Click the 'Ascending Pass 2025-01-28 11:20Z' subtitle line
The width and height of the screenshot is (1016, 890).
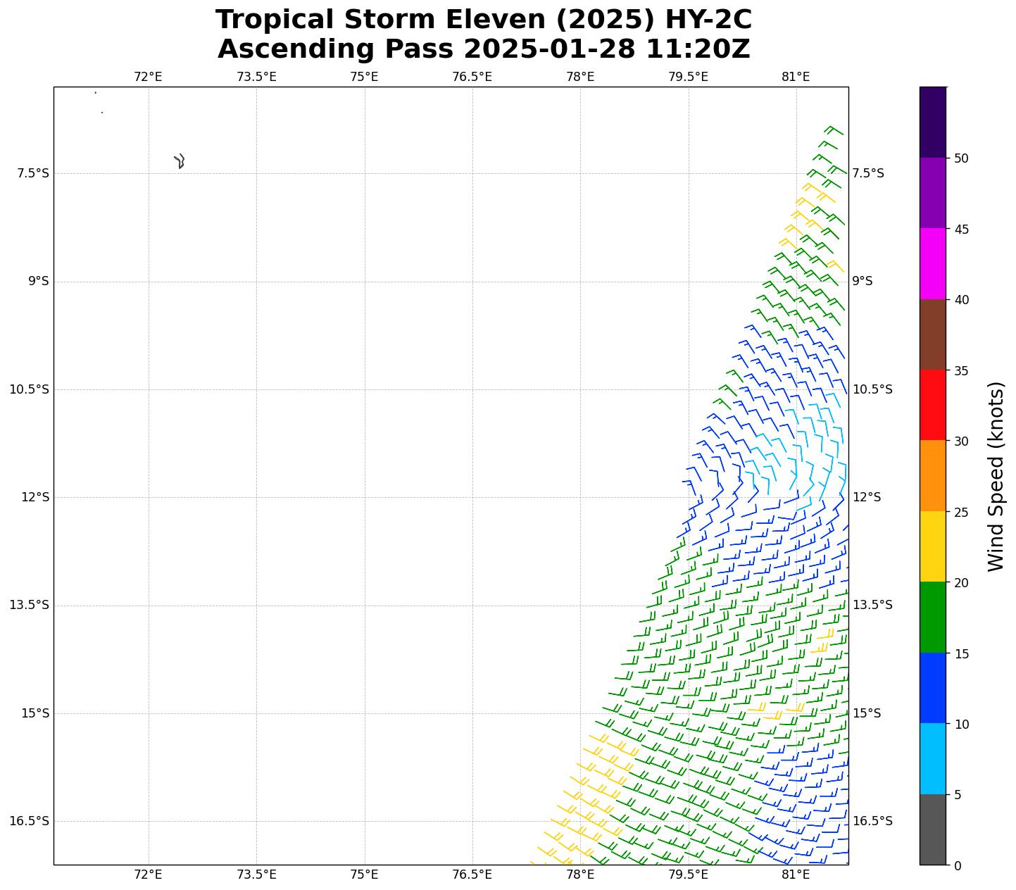(484, 49)
